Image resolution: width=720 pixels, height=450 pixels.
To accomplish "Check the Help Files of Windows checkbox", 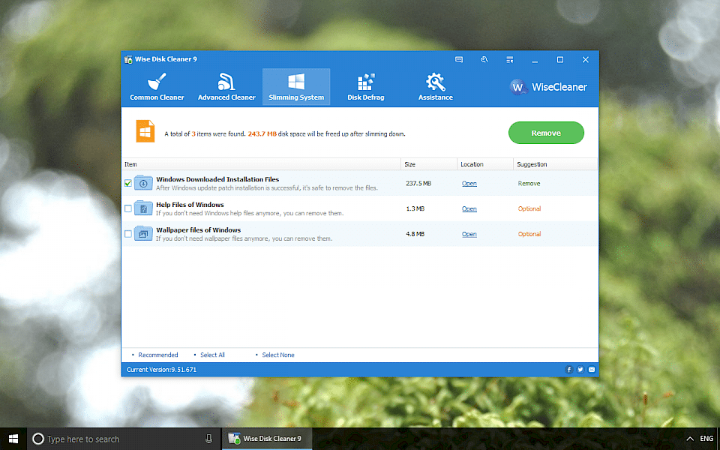I will coord(128,208).
